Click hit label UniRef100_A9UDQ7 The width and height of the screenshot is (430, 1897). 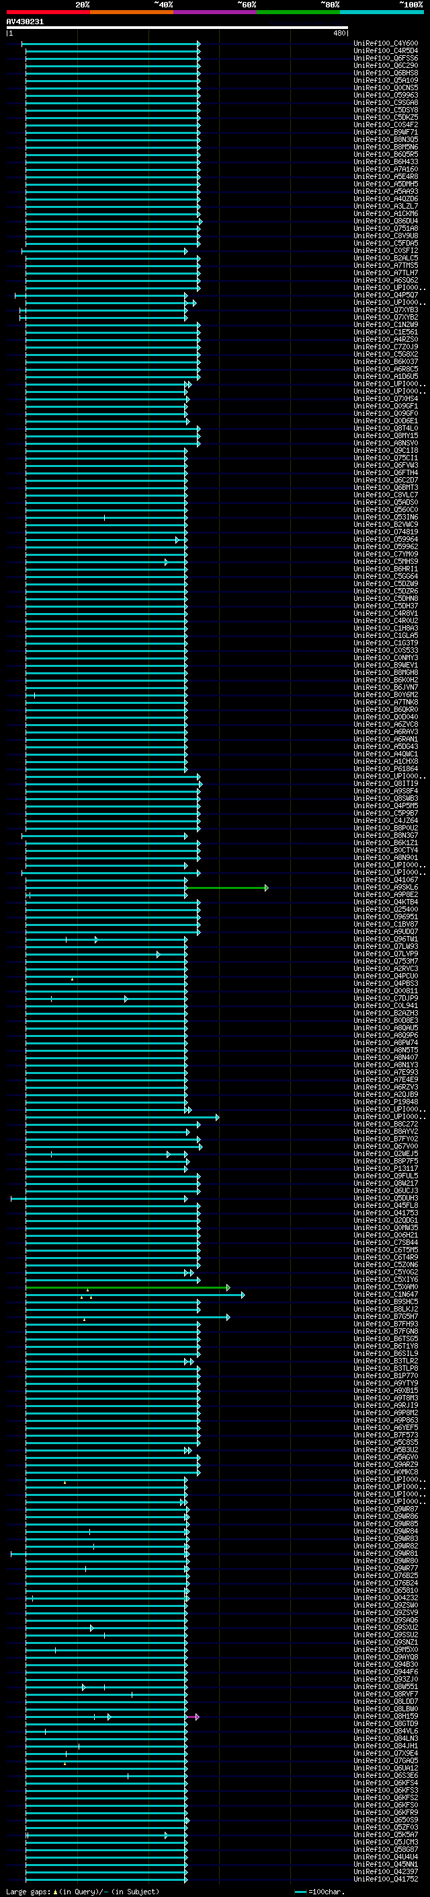click(x=386, y=931)
